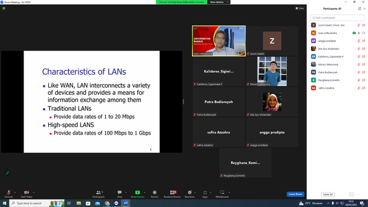Expand arrow next to Reactions
Viewport: 368px width, 207px height.
[x=195, y=193]
